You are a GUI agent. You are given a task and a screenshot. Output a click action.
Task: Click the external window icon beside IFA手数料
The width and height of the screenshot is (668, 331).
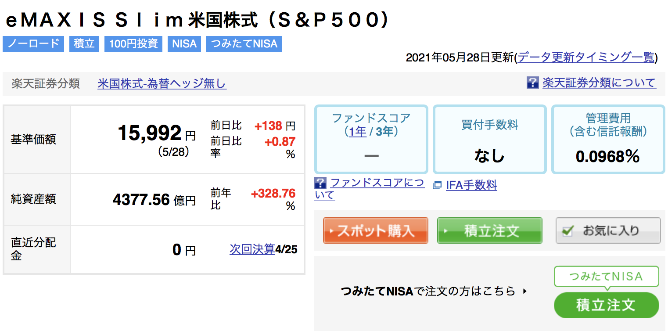437,186
